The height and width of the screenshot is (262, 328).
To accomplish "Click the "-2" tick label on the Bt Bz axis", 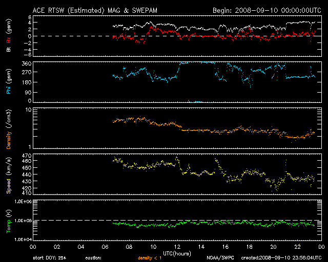I will 28,43.
